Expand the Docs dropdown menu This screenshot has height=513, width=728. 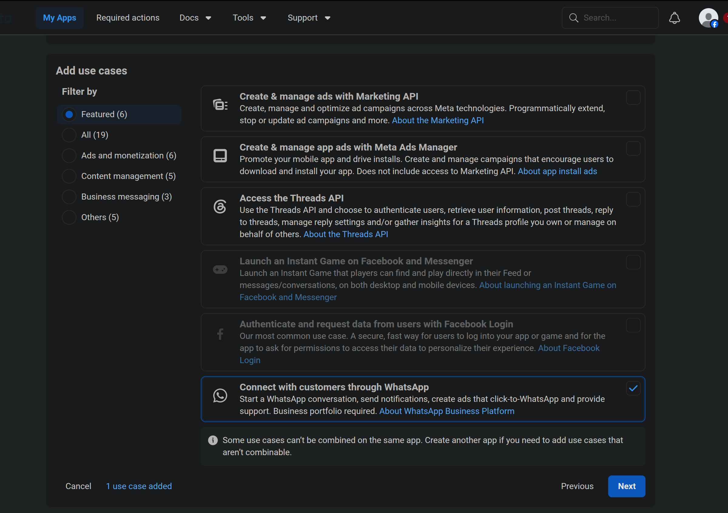(x=195, y=18)
